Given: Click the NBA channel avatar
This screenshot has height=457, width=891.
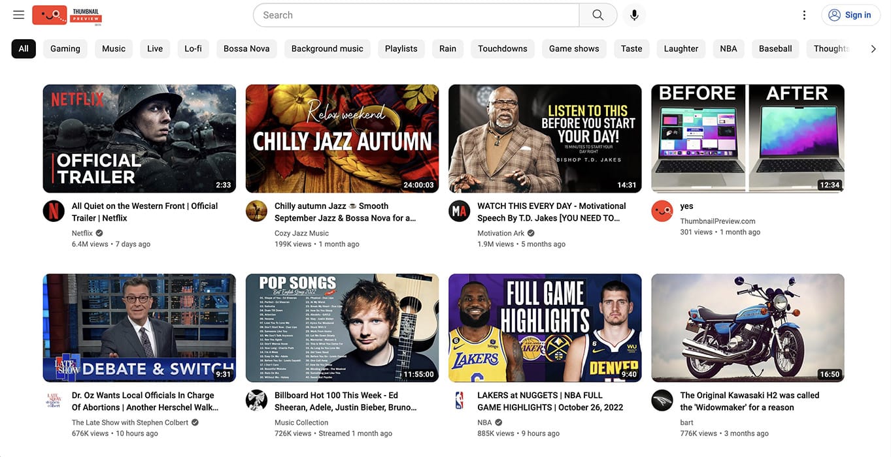Looking at the screenshot, I should [x=459, y=400].
